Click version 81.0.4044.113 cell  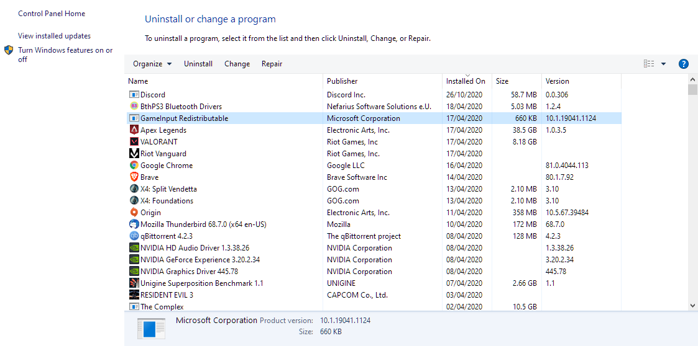point(567,165)
